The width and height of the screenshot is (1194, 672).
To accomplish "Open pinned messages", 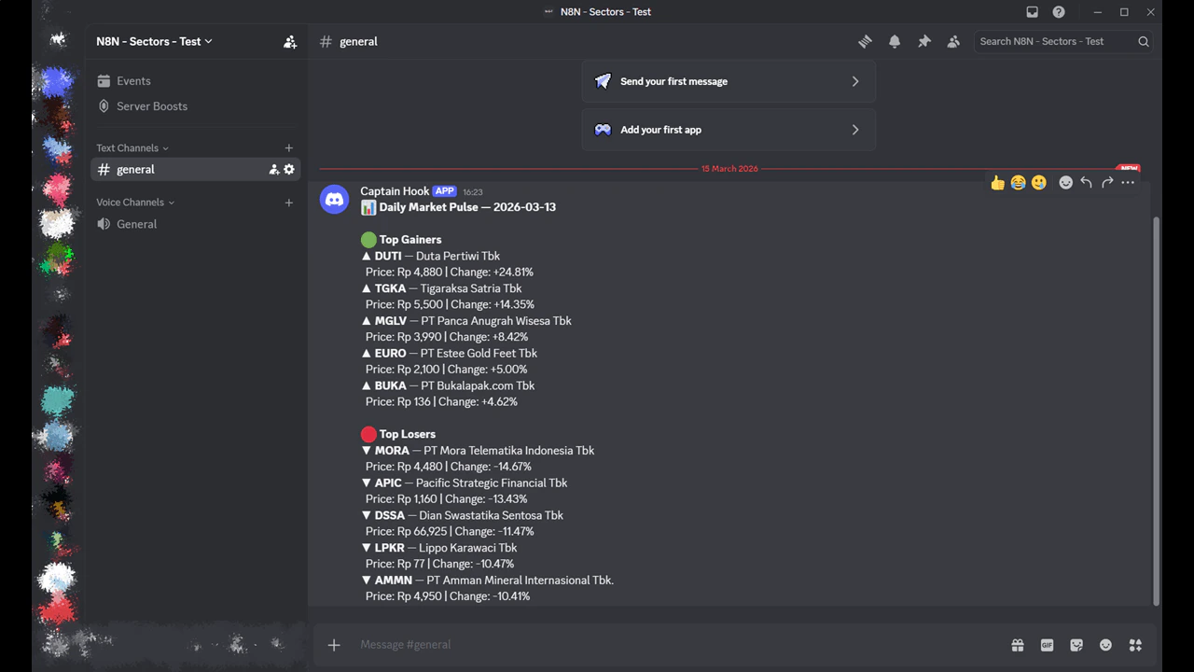I will 924,41.
